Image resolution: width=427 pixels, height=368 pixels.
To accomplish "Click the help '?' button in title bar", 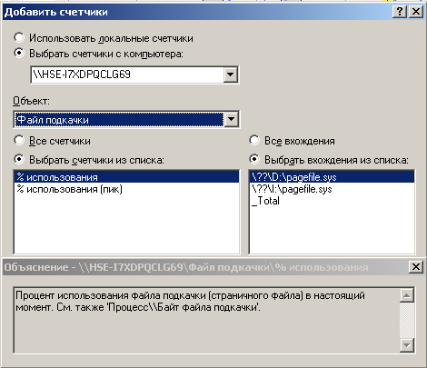I will [x=400, y=12].
